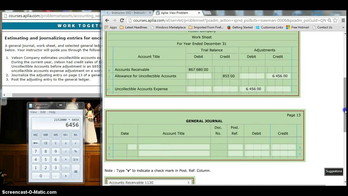Image resolution: width=348 pixels, height=196 pixels.
Task: Open the Contact Us bookmark
Action: tap(322, 27)
